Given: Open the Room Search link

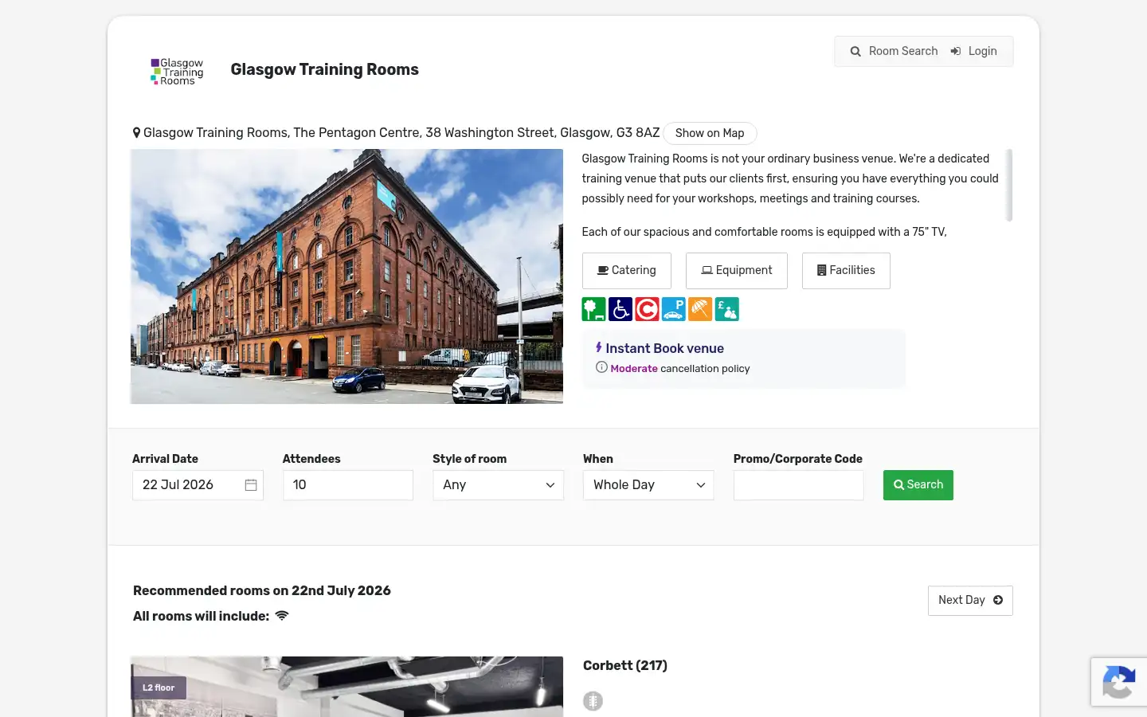Looking at the screenshot, I should tap(894, 52).
